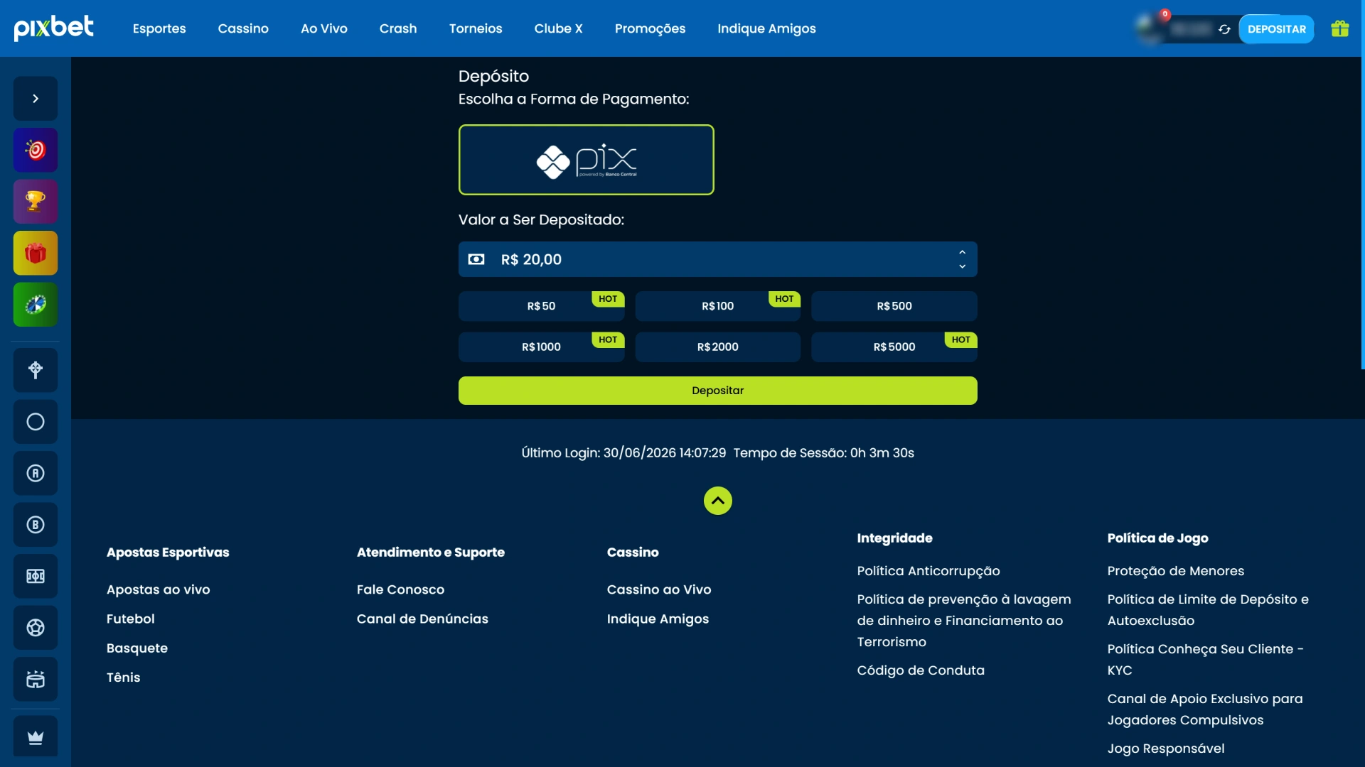Click the banknote icon in amount field
Screen dimensions: 1365x767
click(x=476, y=259)
